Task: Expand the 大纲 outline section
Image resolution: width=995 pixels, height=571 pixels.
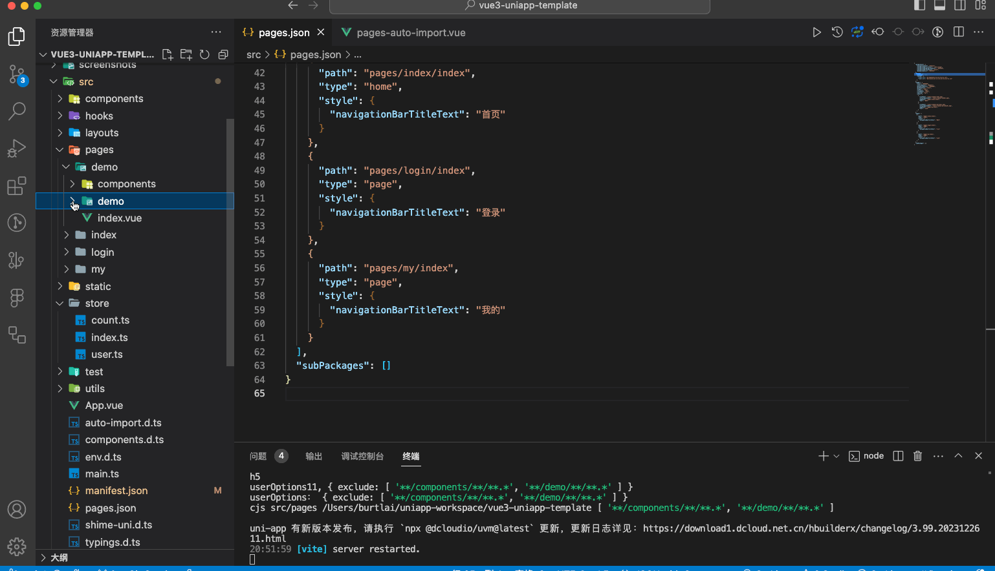Action: click(x=59, y=557)
